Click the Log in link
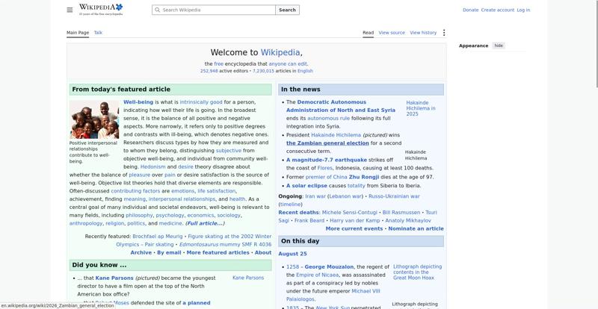The image size is (598, 309). [523, 10]
